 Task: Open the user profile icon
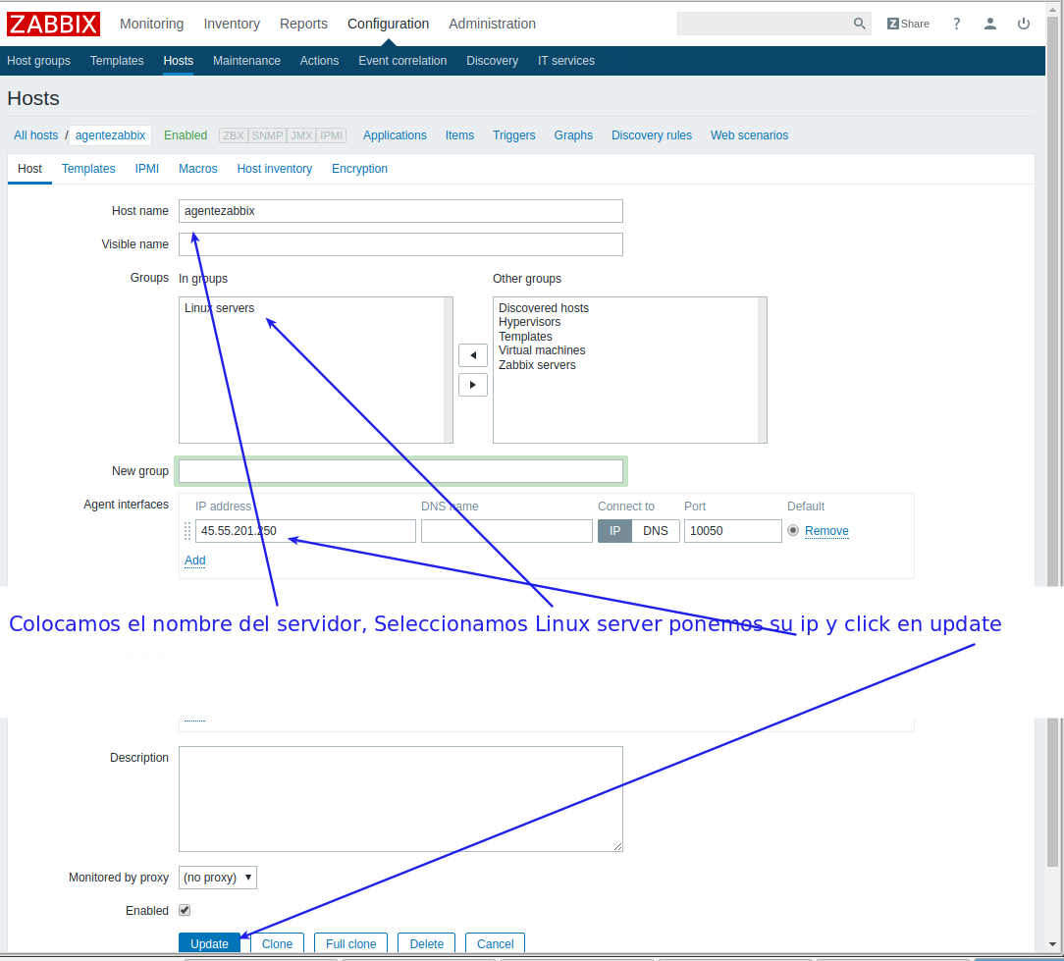[990, 24]
